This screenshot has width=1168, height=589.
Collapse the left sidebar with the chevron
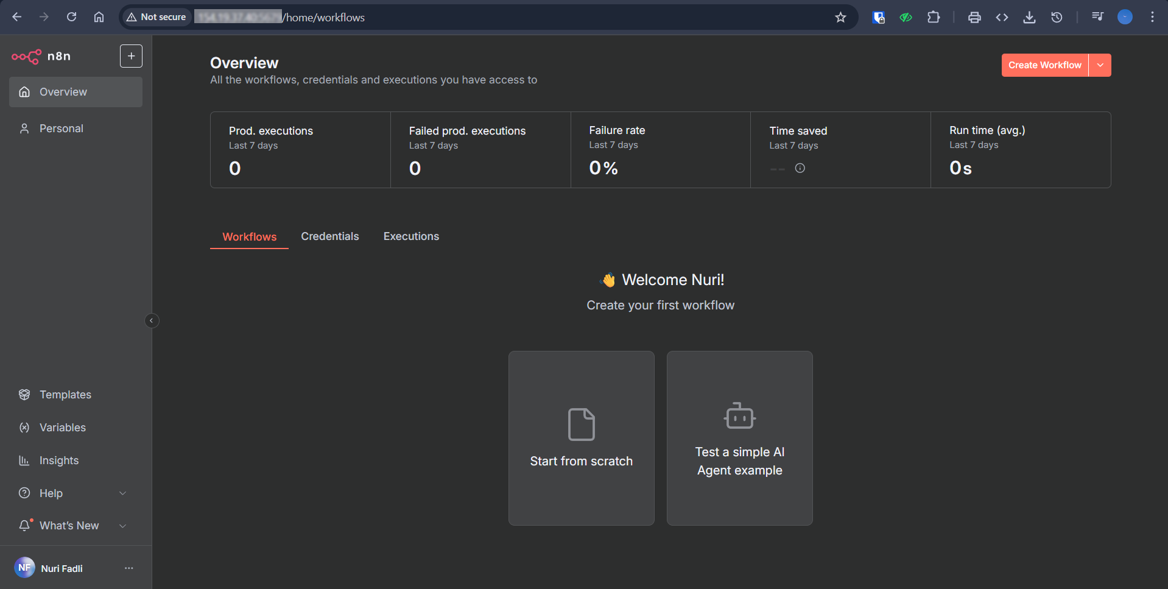[151, 320]
